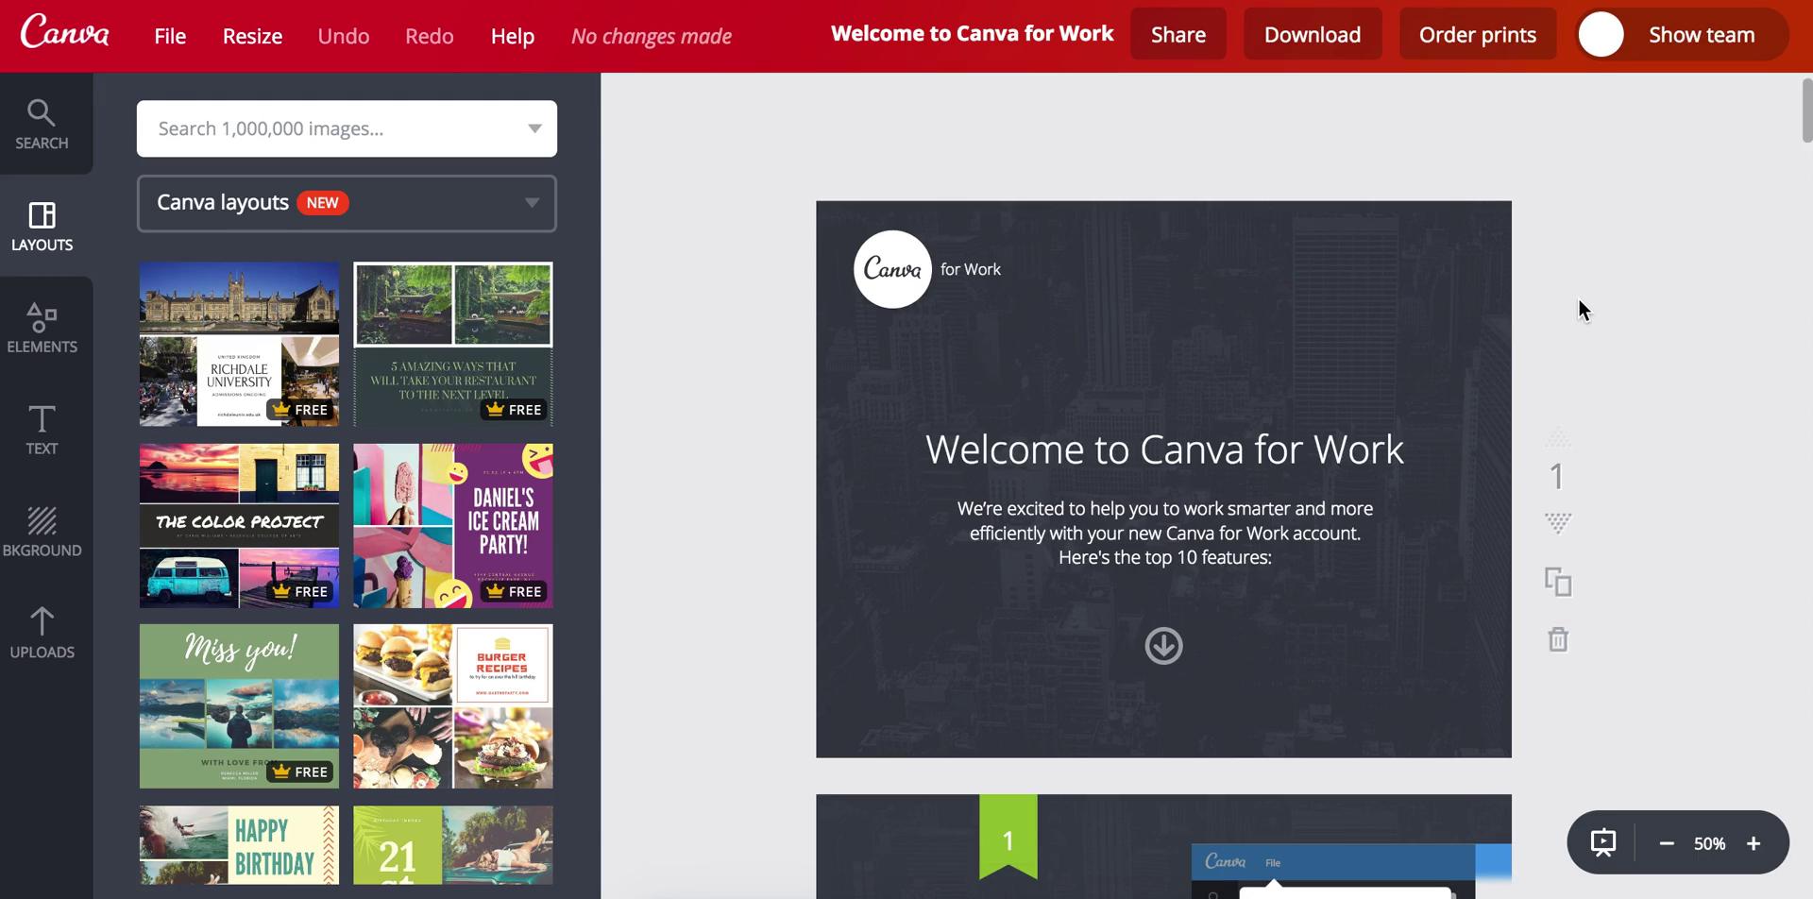Zoom out with minus button
1813x899 pixels.
click(x=1667, y=843)
